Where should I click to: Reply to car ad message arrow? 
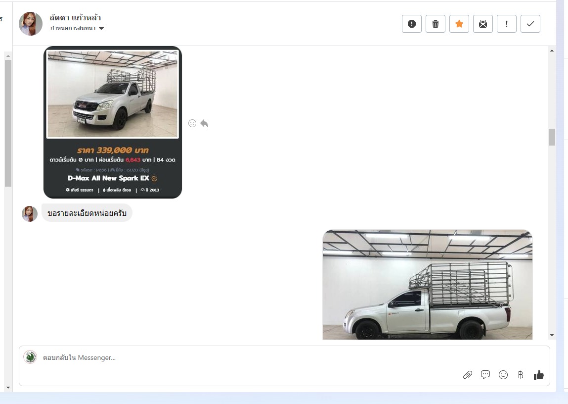tap(204, 123)
